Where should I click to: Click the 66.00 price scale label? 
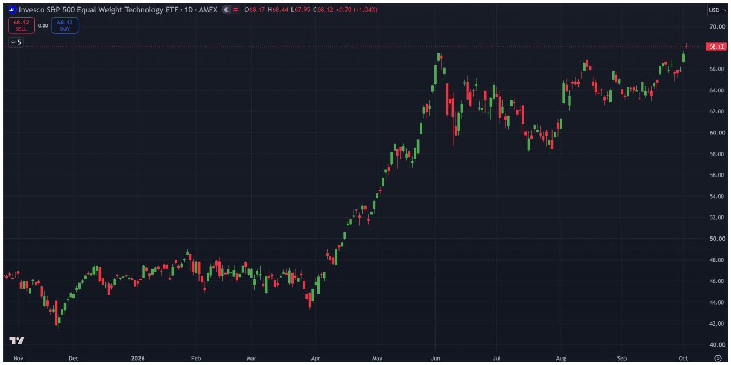pos(717,69)
